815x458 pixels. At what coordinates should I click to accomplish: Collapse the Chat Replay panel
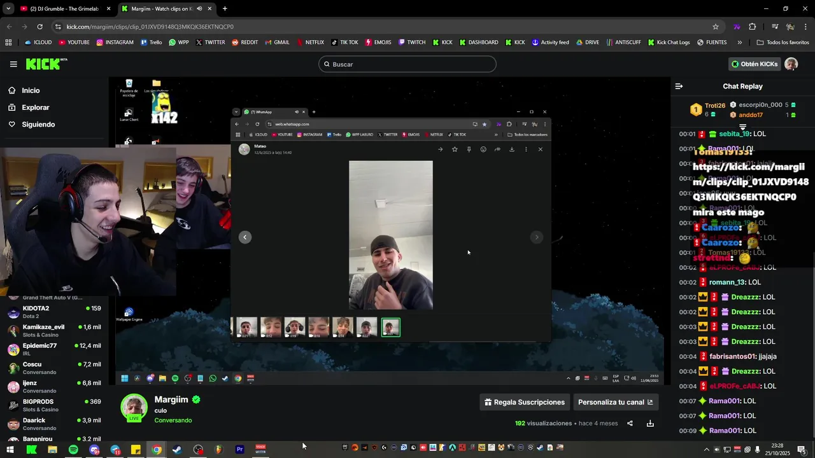click(x=679, y=87)
